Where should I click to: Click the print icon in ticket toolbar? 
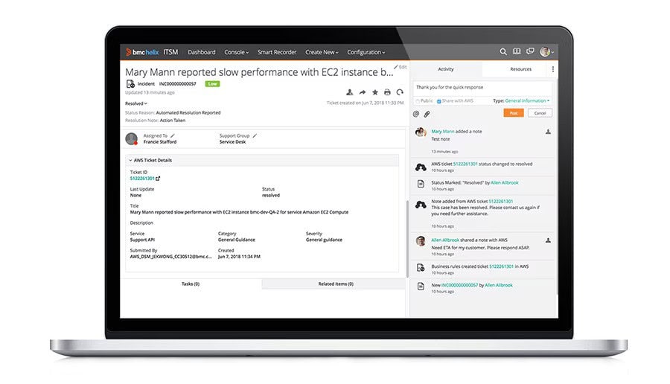[387, 92]
